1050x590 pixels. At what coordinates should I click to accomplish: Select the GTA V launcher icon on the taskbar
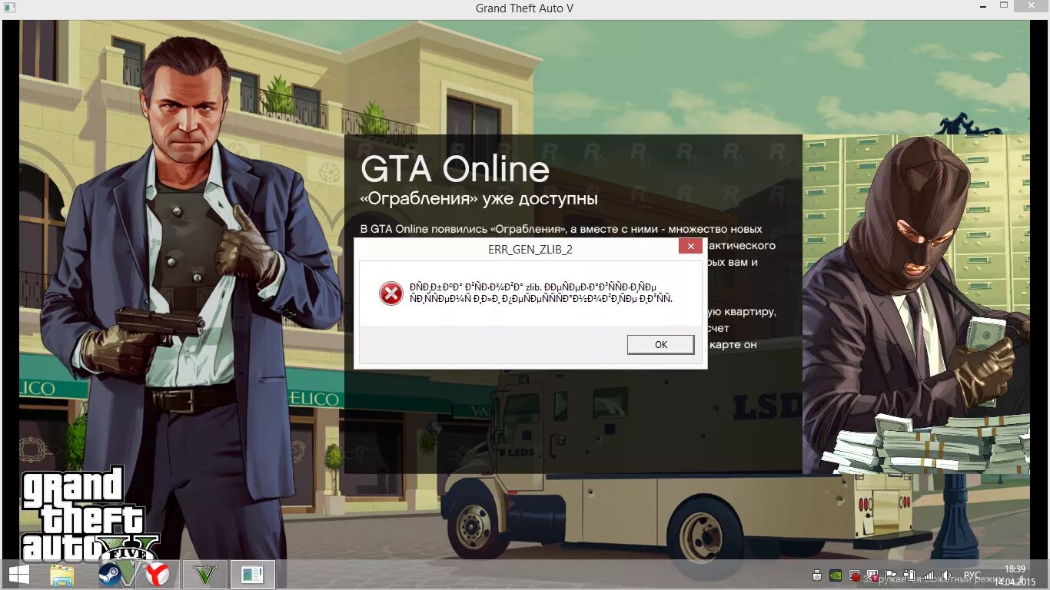click(x=204, y=575)
